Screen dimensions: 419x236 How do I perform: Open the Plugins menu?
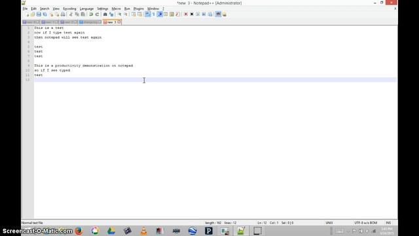pos(139,9)
